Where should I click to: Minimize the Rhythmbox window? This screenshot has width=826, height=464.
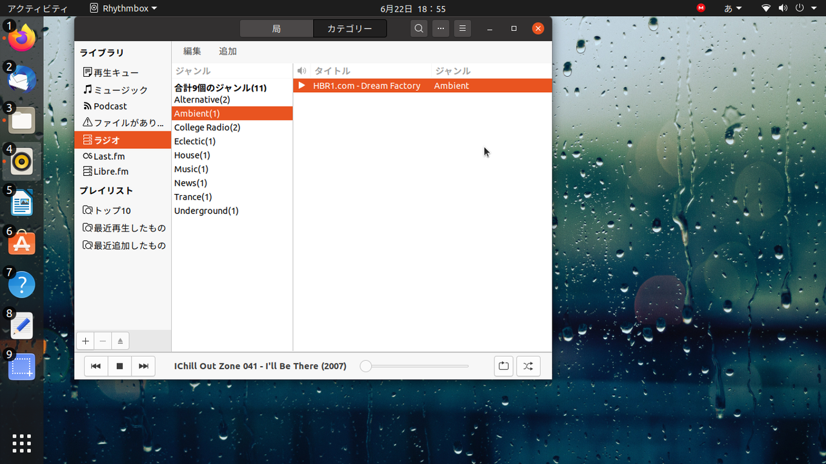point(490,28)
